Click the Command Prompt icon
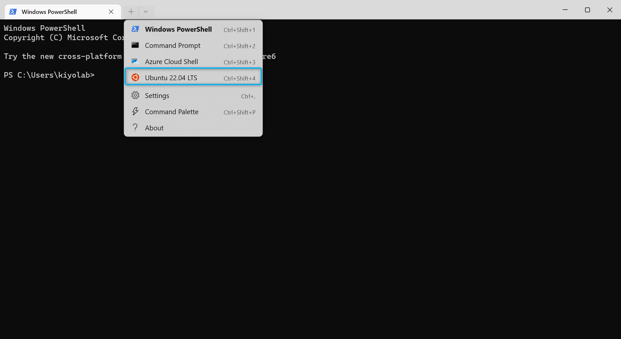621x339 pixels. 135,45
